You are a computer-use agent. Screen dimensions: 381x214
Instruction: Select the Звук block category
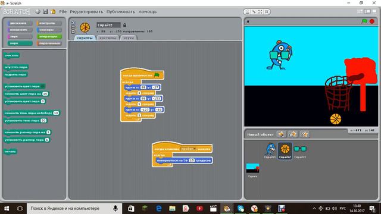coord(20,37)
